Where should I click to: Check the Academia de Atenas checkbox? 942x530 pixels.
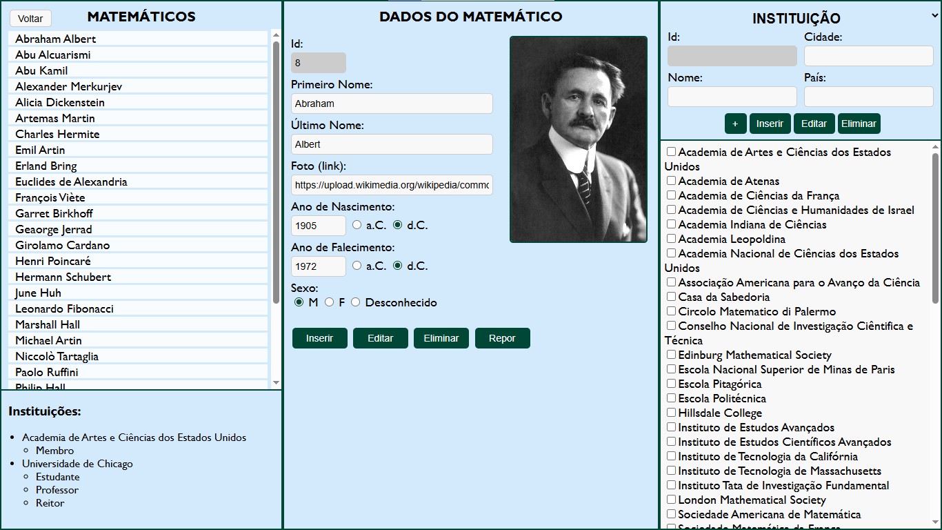pyautogui.click(x=671, y=181)
